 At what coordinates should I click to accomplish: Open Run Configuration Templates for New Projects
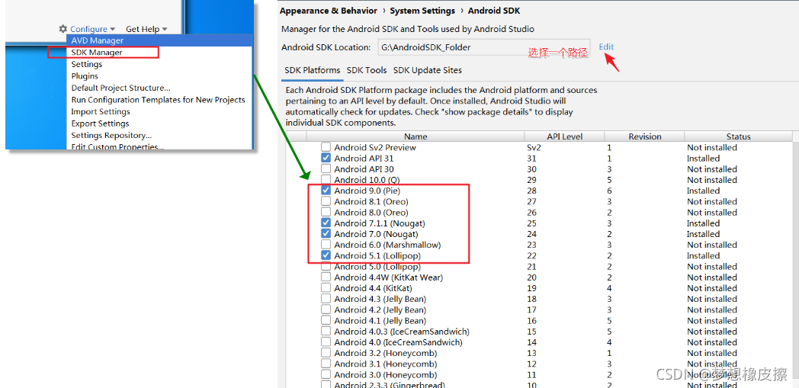tap(158, 100)
